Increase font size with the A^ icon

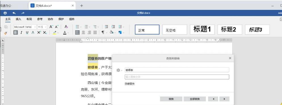click(x=51, y=27)
